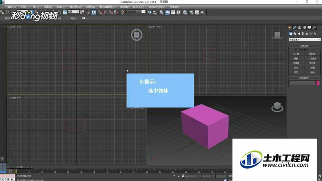The width and height of the screenshot is (322, 181).
Task: Open the primitives type dropdown
Action: pyautogui.click(x=305, y=40)
